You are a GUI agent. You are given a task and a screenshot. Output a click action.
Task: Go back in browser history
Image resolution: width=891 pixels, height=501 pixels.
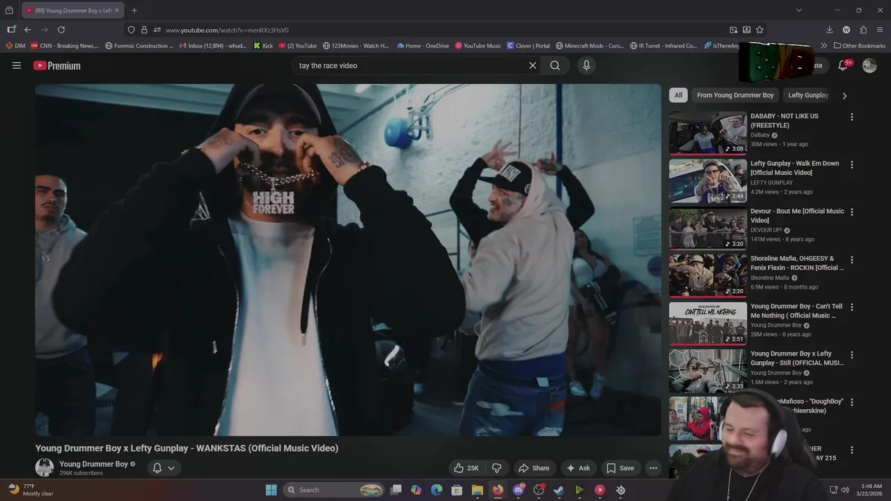pyautogui.click(x=28, y=30)
